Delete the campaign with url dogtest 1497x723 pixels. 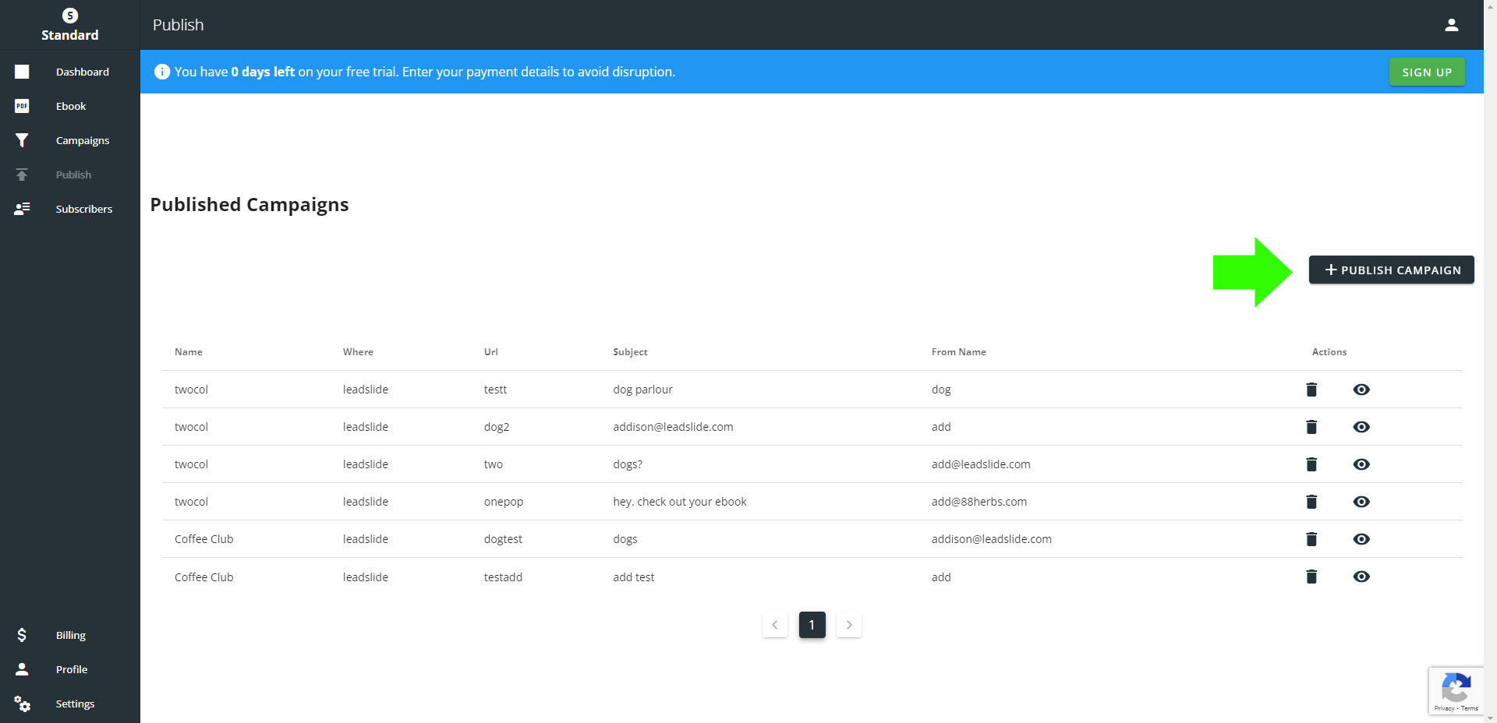pyautogui.click(x=1311, y=539)
